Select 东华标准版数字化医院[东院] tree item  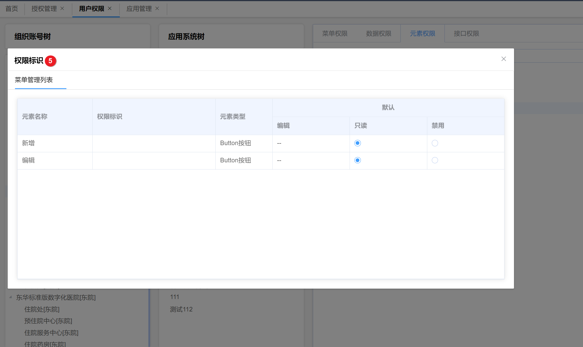pos(56,298)
